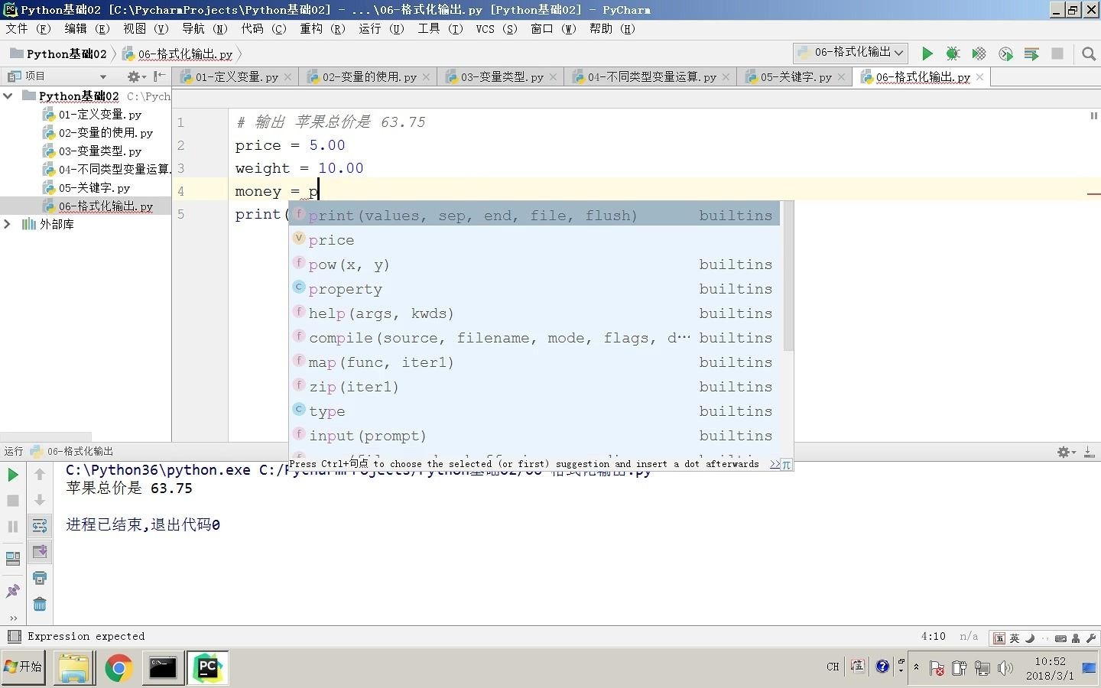Toggle soft-wrap in the Run console
This screenshot has height=688, width=1101.
point(40,526)
